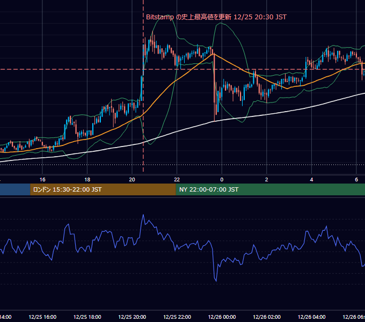Click the 12/26 04:00 date label
Image resolution: width=365 pixels, height=322 pixels.
click(311, 317)
